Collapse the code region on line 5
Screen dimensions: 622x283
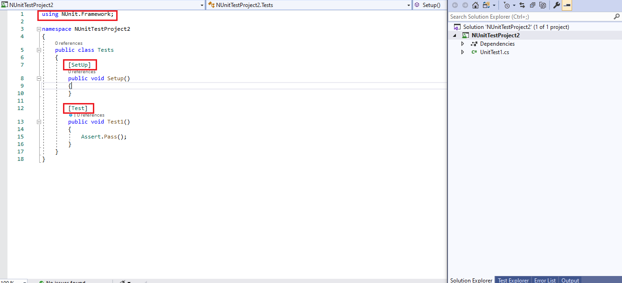pyautogui.click(x=38, y=50)
